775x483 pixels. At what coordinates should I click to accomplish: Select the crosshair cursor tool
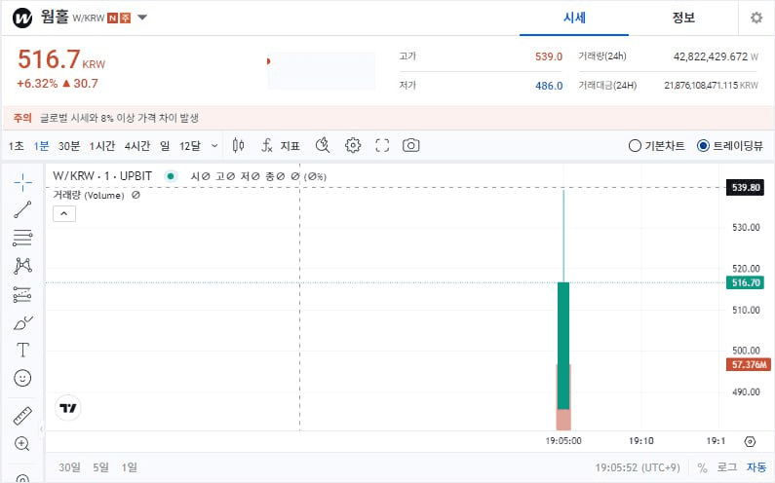[x=22, y=182]
